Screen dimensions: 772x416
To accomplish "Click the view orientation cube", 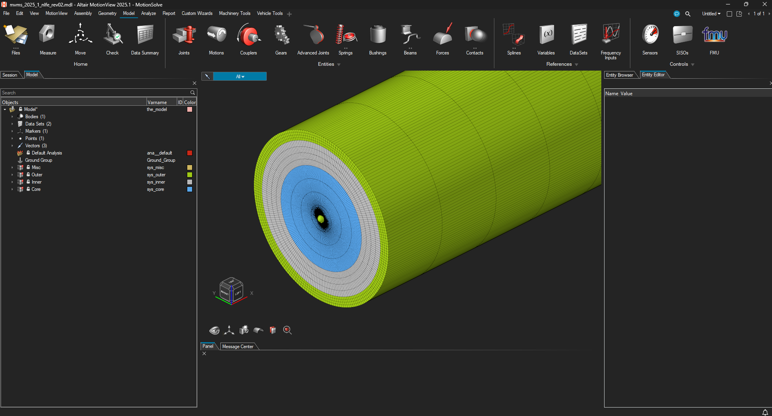I will [x=231, y=290].
